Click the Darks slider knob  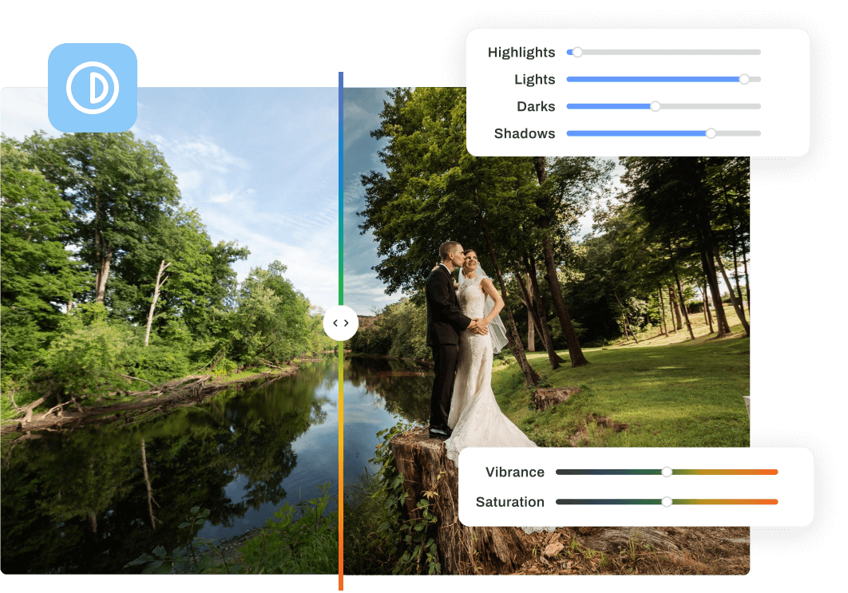click(655, 106)
